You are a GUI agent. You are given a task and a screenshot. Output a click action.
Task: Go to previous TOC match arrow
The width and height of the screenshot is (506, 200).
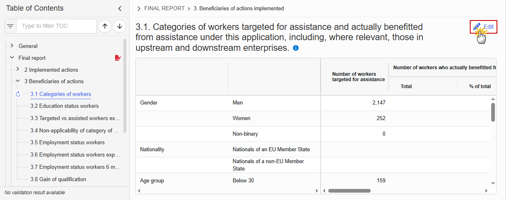105,26
